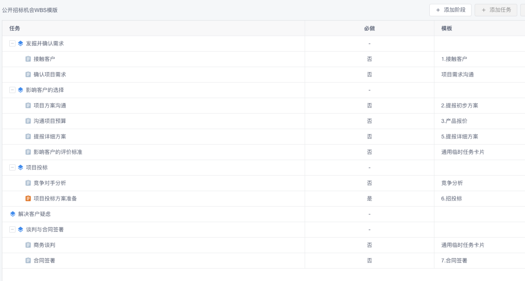Screen dimensions: 525x281
Task: Click the task icon beside 沟通项目预算
Action: click(28, 121)
